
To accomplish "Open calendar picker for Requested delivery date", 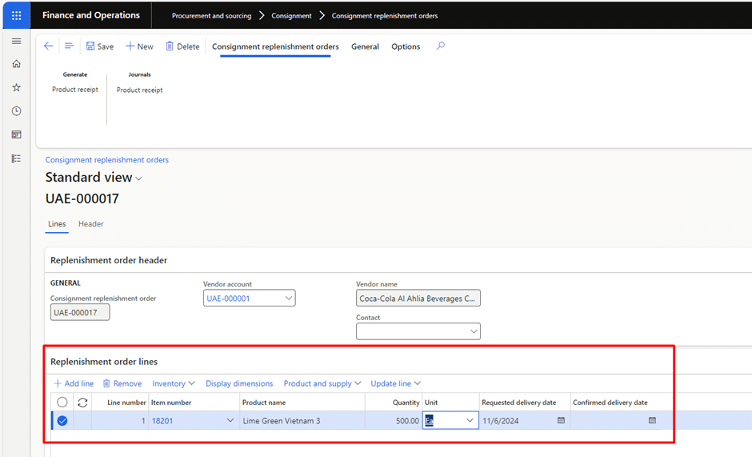I will [x=561, y=420].
